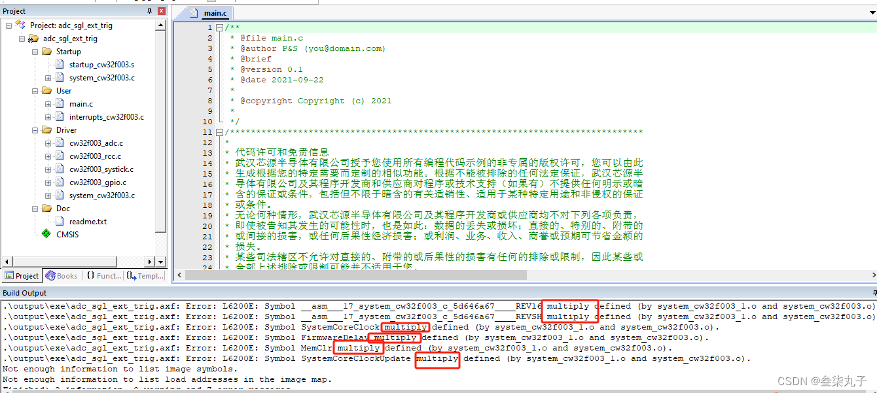Image resolution: width=877 pixels, height=393 pixels.
Task: Click the Driver folder icon
Action: pyautogui.click(x=48, y=129)
